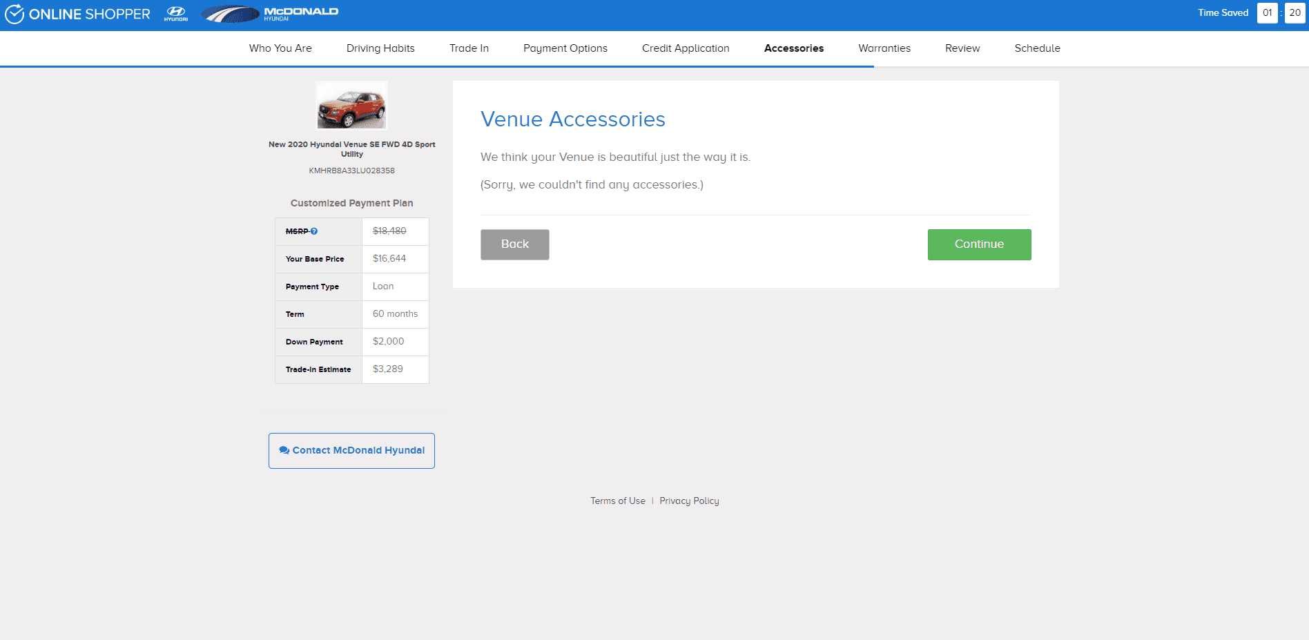Click the green Continue button
Image resolution: width=1309 pixels, height=640 pixels.
tap(979, 244)
